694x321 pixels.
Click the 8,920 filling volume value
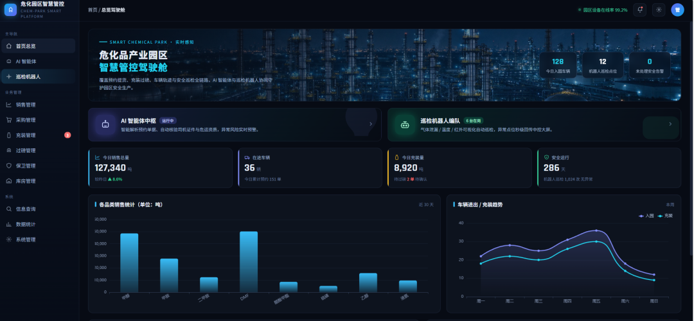(x=405, y=168)
